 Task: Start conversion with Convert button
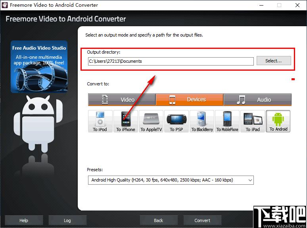(202, 220)
